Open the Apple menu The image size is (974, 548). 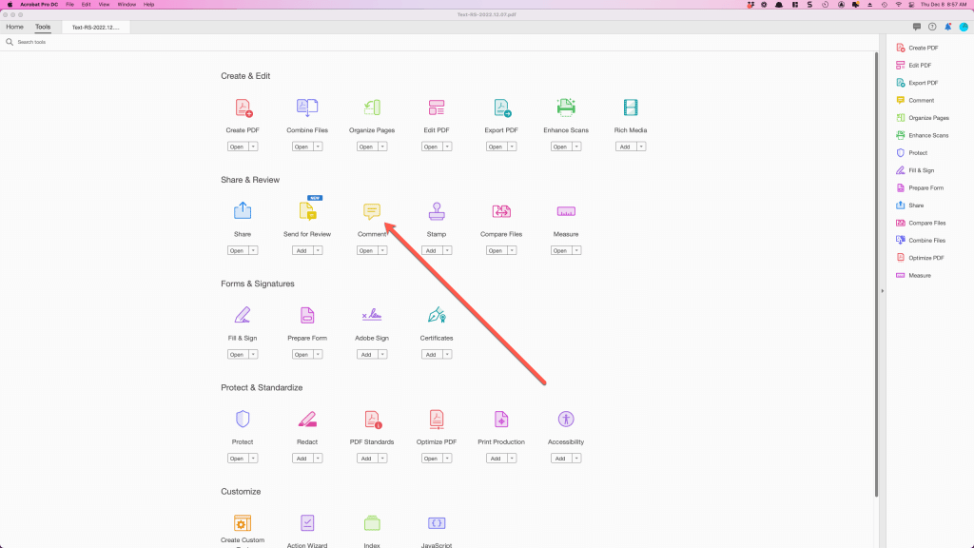click(10, 5)
